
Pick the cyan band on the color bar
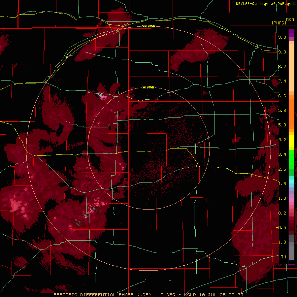[291, 181]
